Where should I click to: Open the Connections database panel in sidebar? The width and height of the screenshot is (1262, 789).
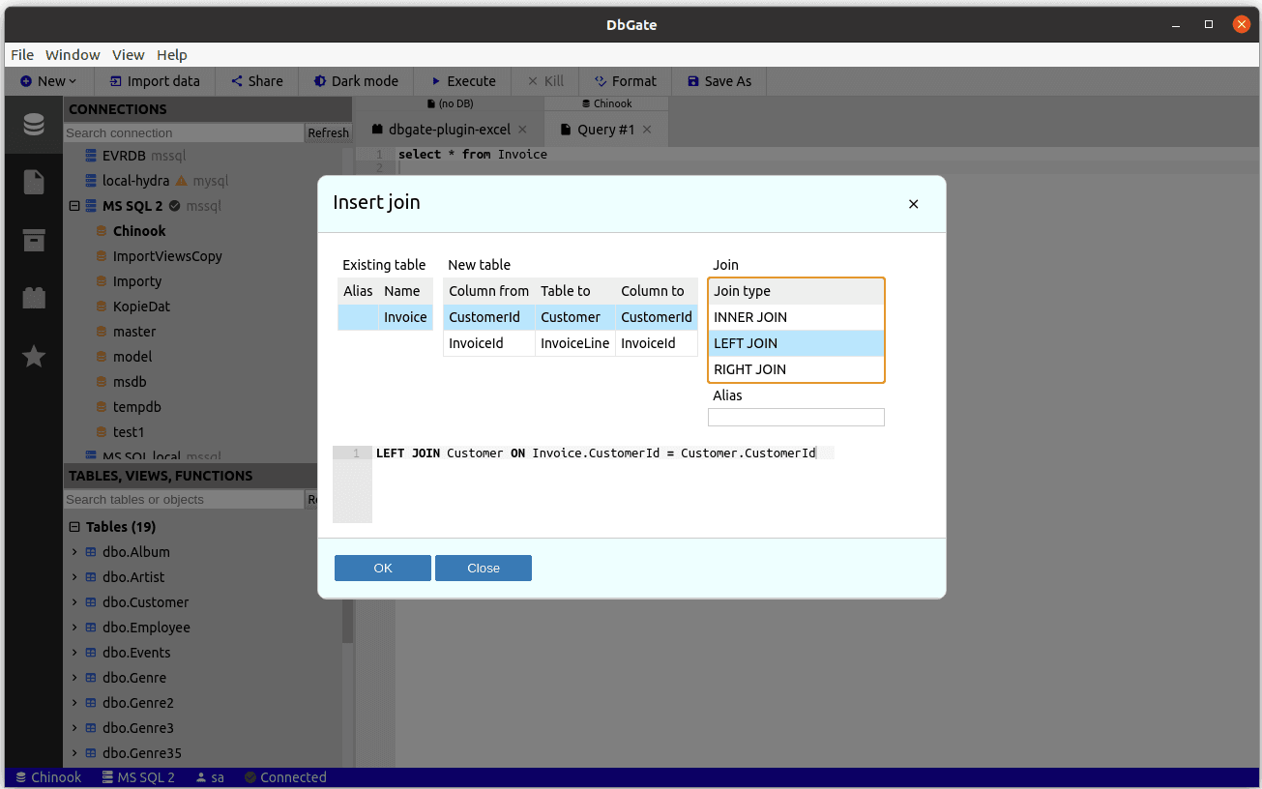(33, 124)
